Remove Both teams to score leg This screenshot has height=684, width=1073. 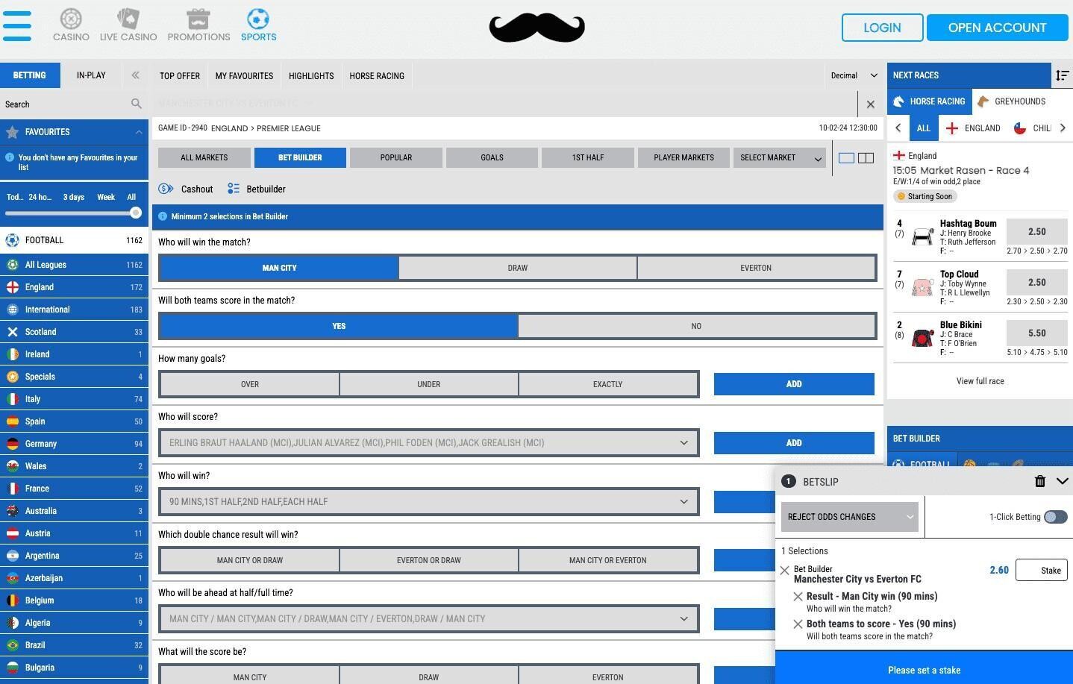pos(798,624)
